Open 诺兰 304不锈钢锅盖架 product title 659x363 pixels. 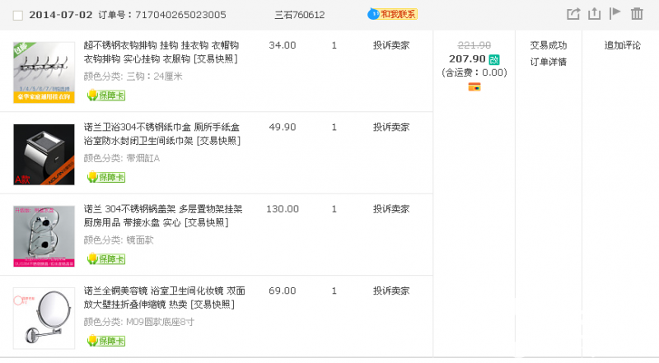click(163, 209)
